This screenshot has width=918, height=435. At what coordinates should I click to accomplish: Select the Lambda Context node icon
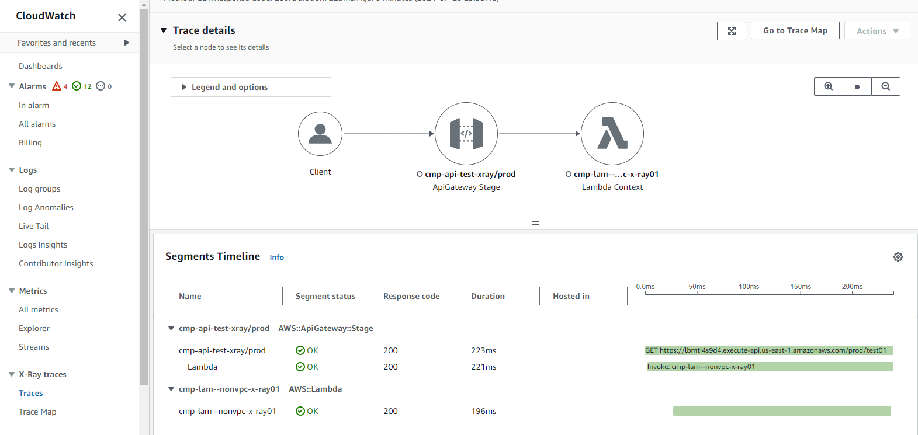point(612,134)
